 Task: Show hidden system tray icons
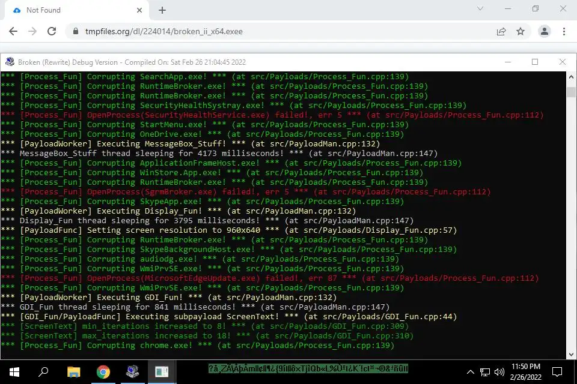click(x=470, y=372)
